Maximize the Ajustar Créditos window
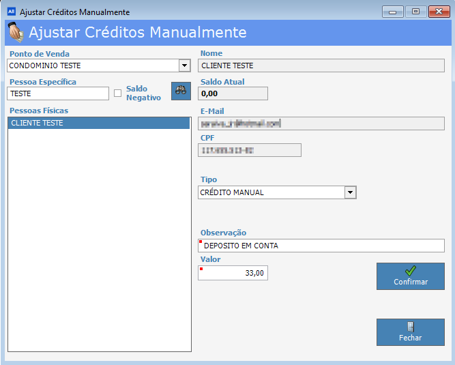 click(415, 12)
